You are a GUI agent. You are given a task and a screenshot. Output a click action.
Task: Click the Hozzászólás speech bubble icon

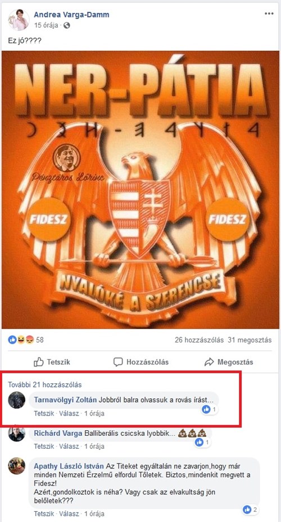pyautogui.click(x=118, y=362)
